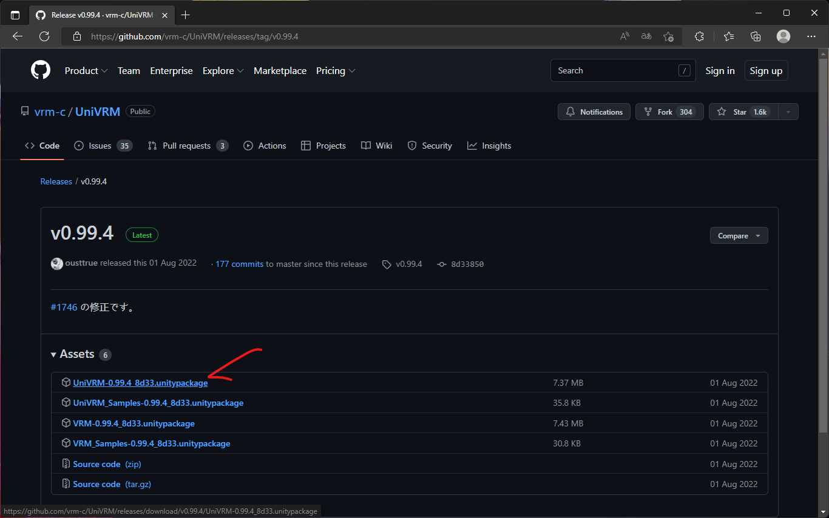Click the read aloud icon in address bar

coord(624,36)
